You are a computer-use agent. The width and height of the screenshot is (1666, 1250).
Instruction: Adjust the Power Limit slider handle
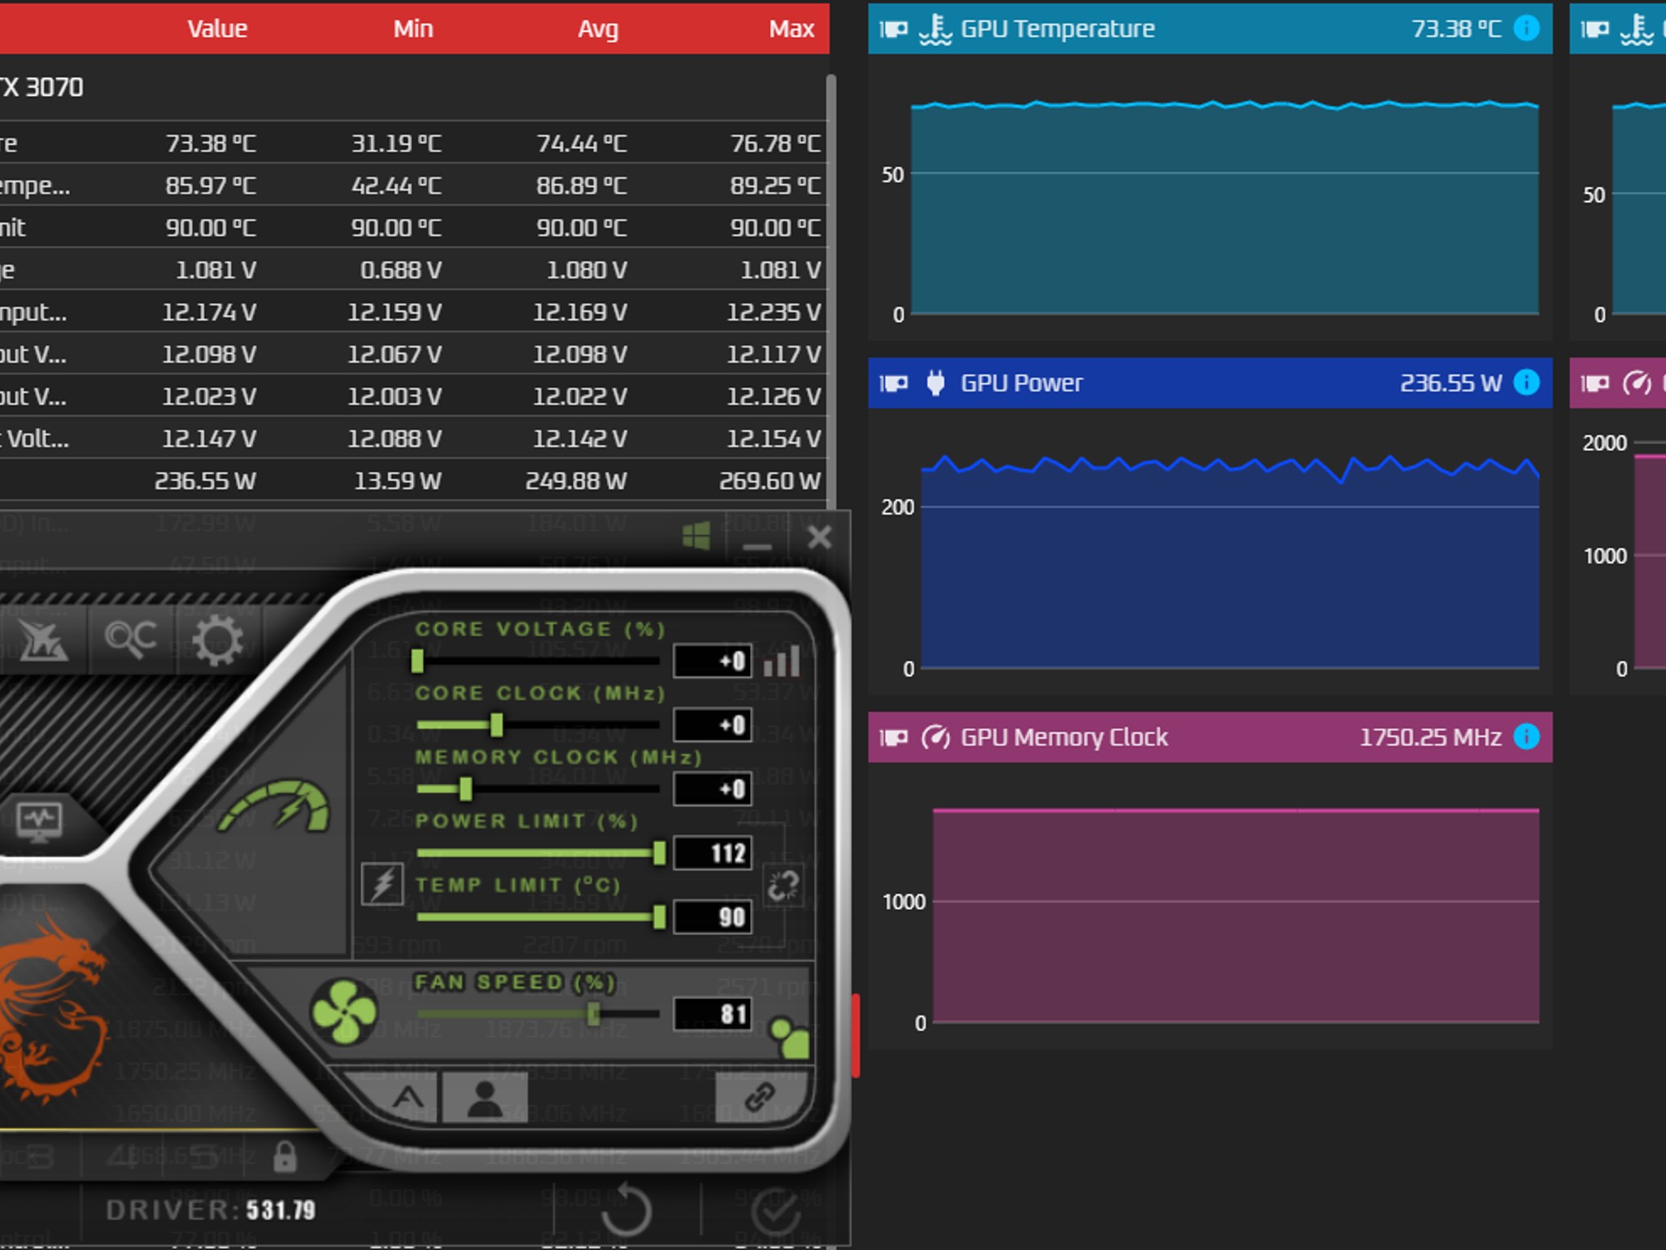pos(659,853)
